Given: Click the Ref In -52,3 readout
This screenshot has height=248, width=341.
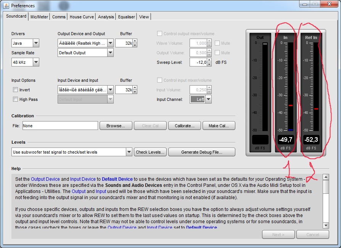Looking at the screenshot, I should click(311, 139).
